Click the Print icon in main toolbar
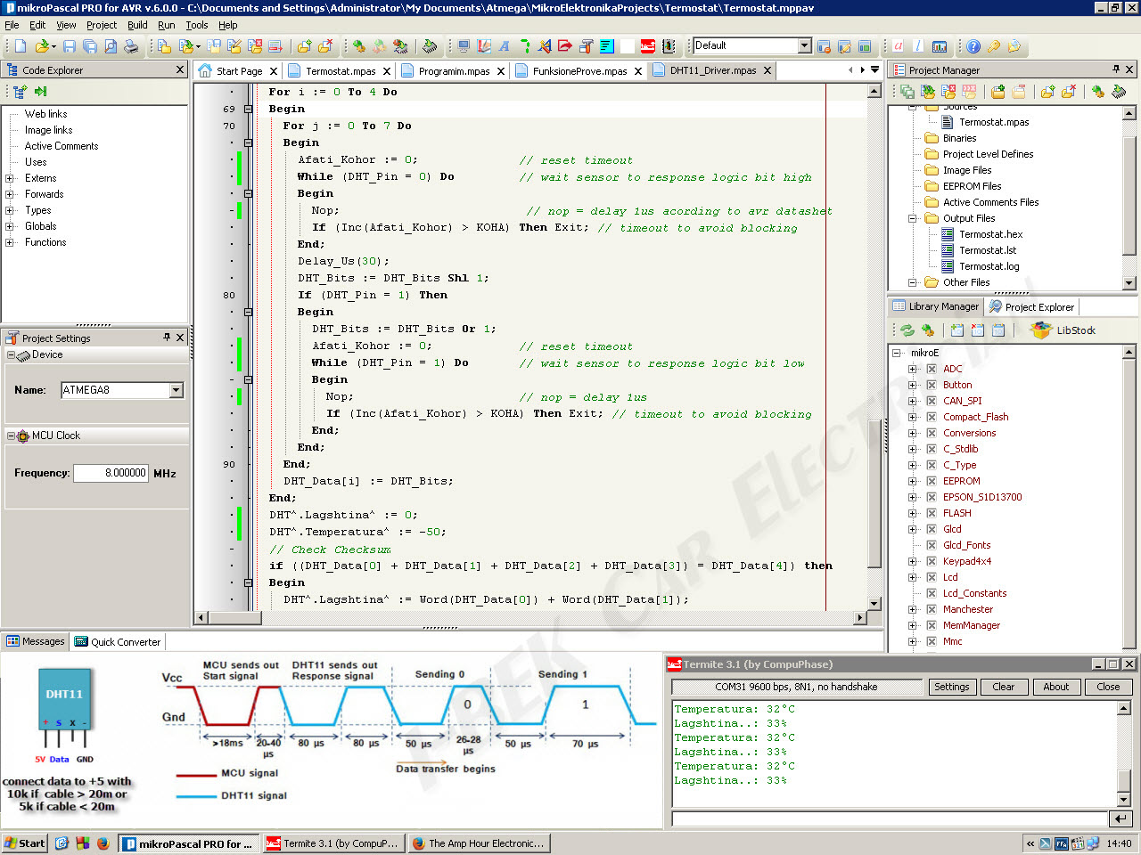Screen dimensions: 1141x855 tap(131, 46)
